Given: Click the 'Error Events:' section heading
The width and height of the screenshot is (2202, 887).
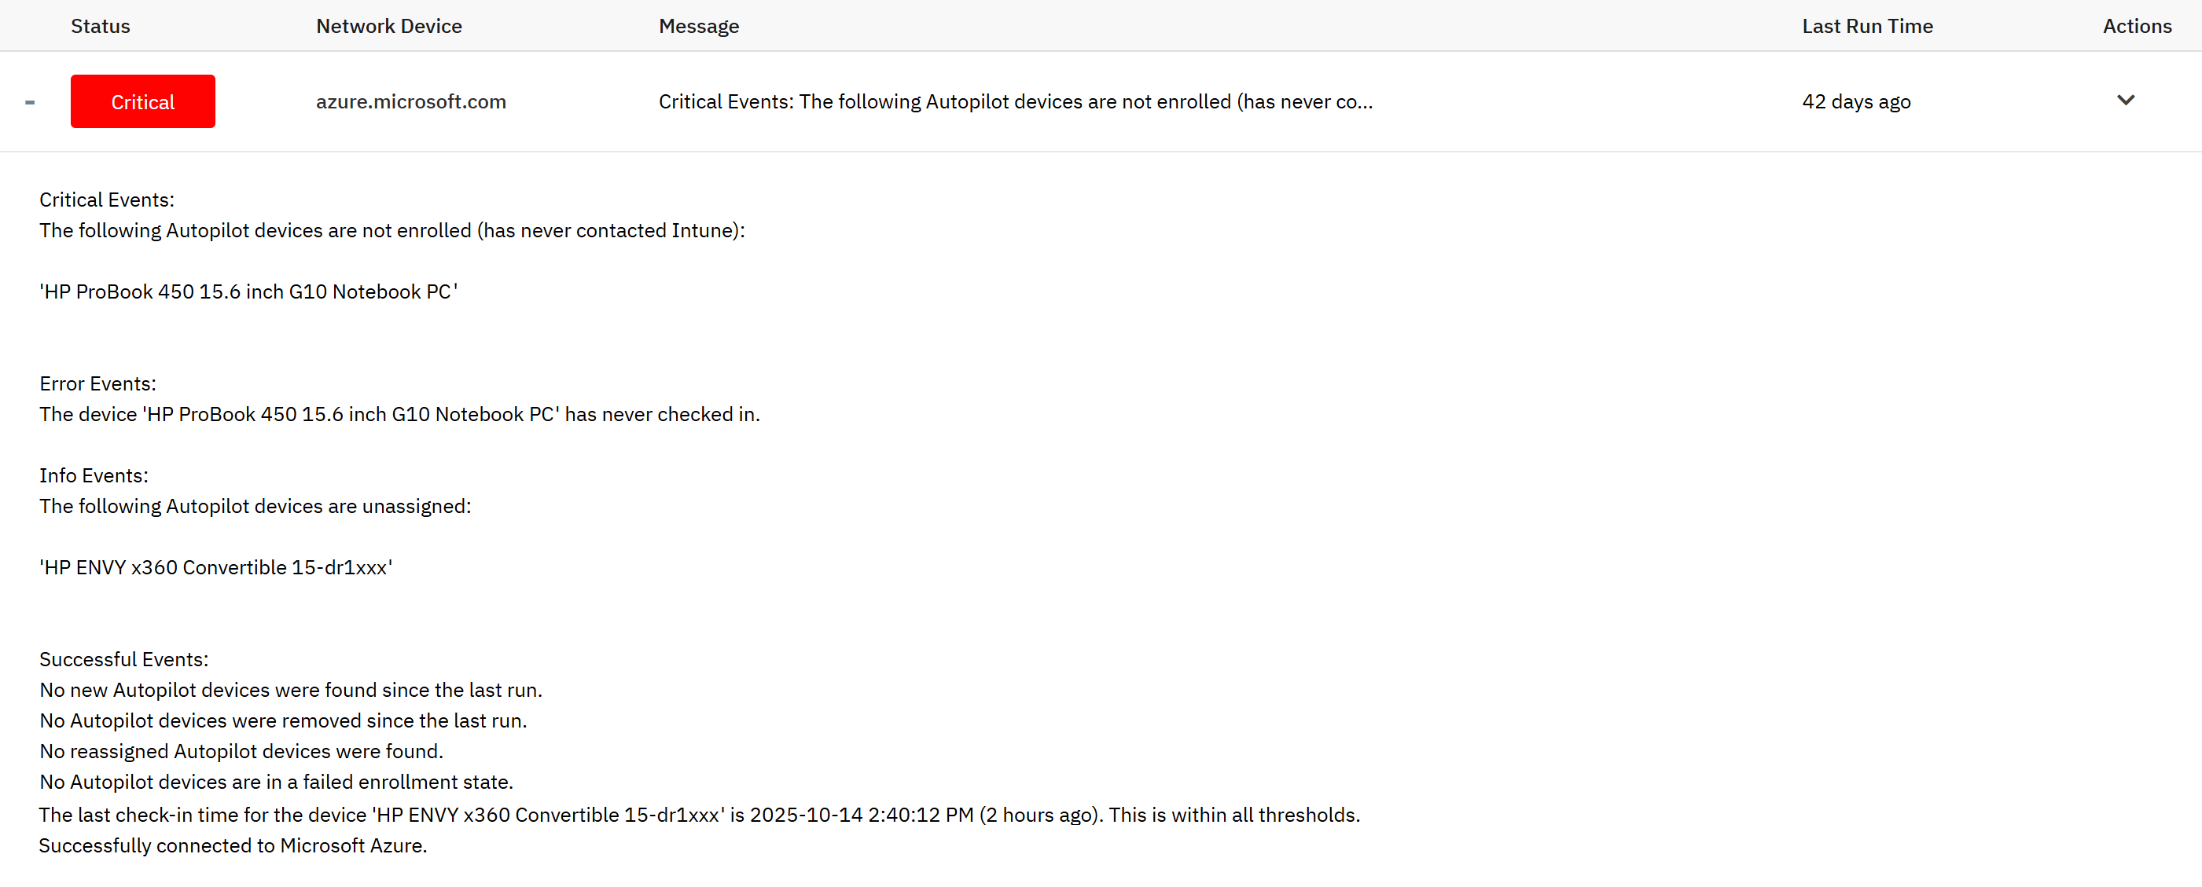Looking at the screenshot, I should pyautogui.click(x=97, y=383).
